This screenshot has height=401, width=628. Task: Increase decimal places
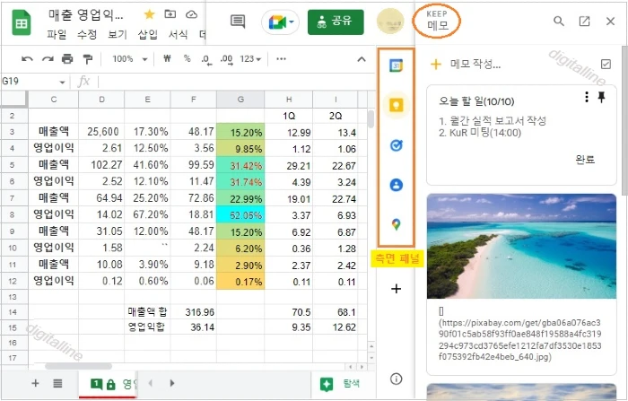tap(227, 59)
